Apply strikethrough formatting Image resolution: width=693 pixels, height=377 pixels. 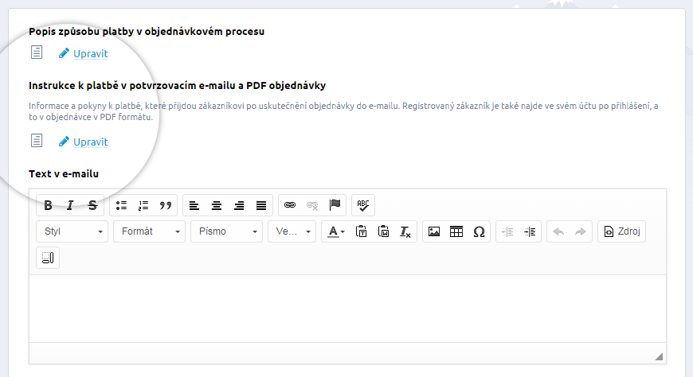(x=92, y=205)
